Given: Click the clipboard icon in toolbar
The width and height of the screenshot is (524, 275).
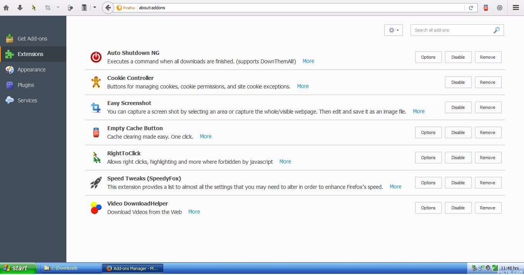Looking at the screenshot, I should (84, 8).
